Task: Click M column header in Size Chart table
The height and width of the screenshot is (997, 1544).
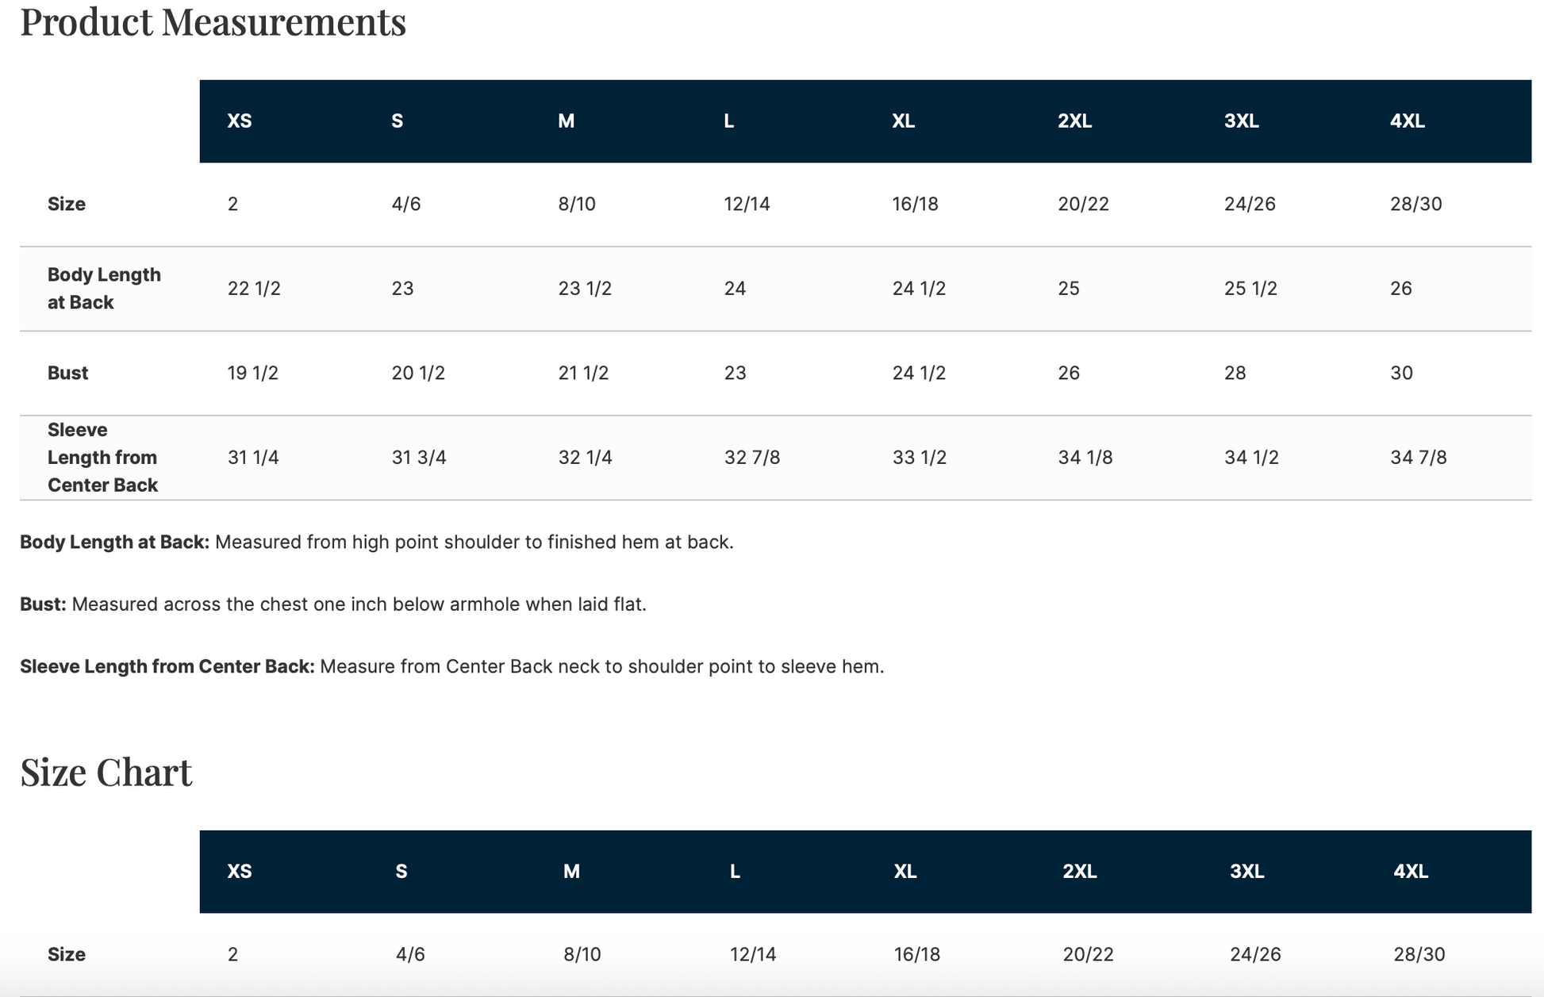Action: [571, 872]
